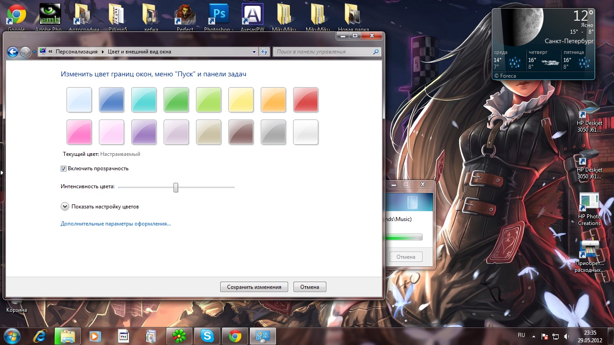Toggle the 'Включить прозрачность' checkbox

pyautogui.click(x=64, y=169)
